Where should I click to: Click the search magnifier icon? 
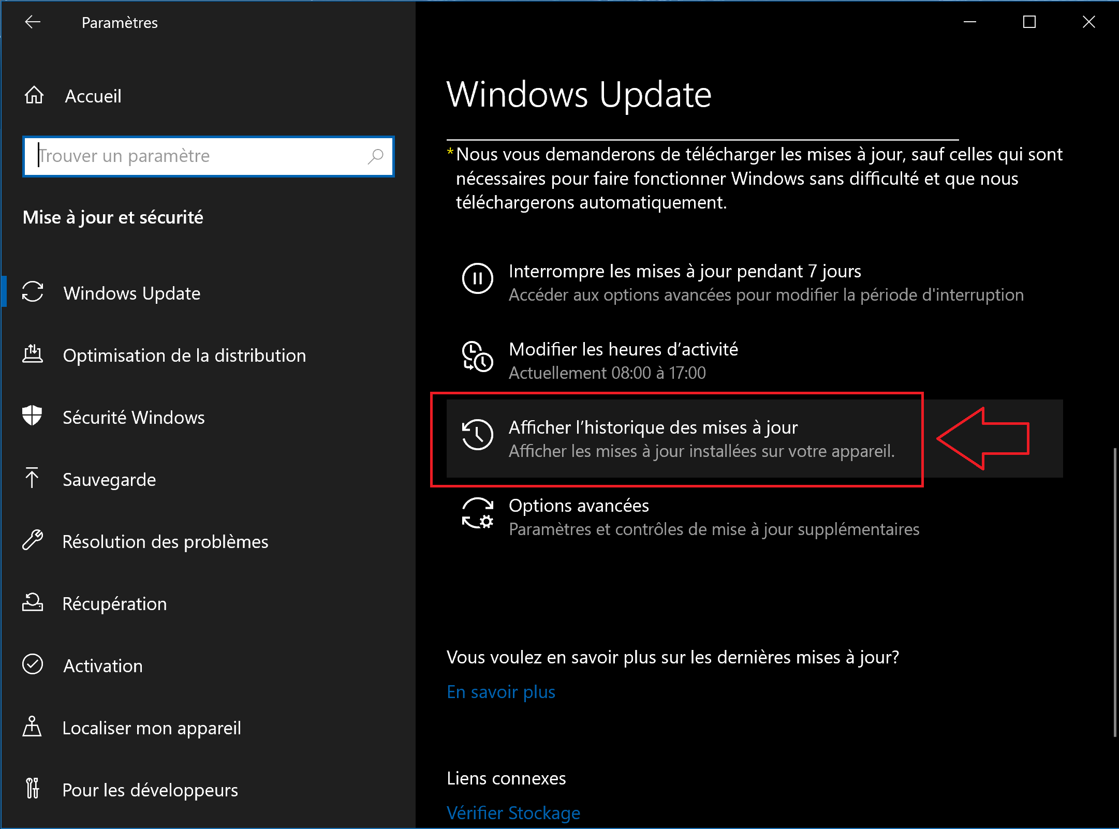375,156
